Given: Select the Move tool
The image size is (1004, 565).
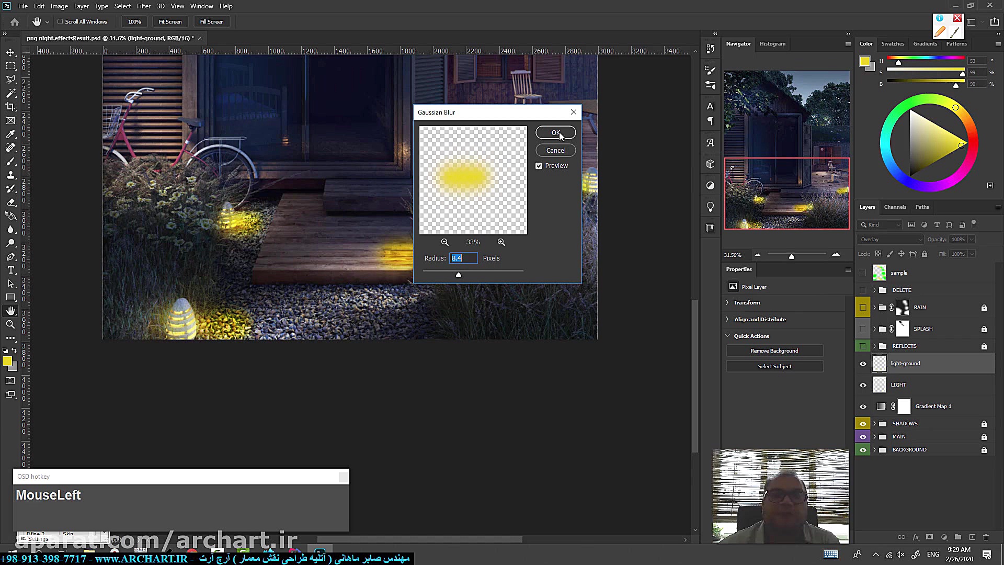Looking at the screenshot, I should (x=10, y=52).
